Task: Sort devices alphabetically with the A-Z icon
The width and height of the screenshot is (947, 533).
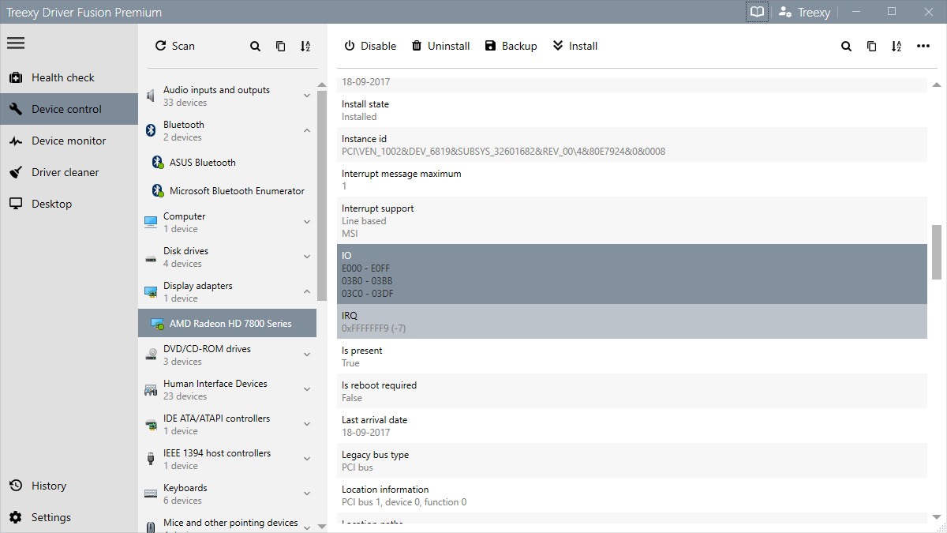Action: 305,46
